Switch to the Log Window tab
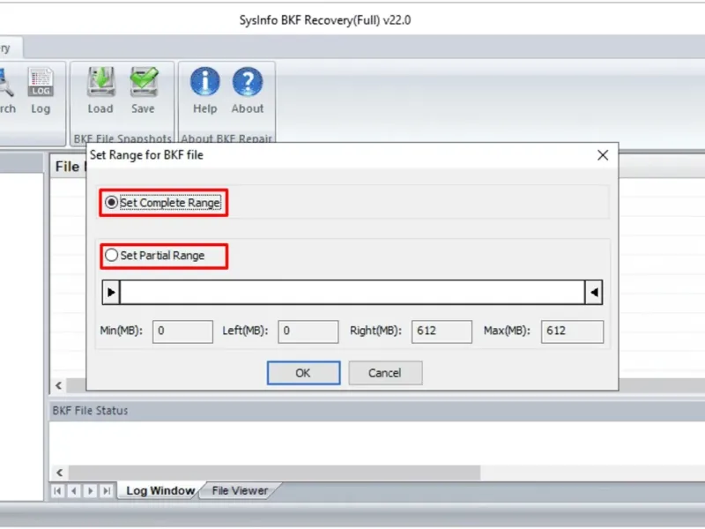Image resolution: width=705 pixels, height=529 pixels. coord(160,490)
